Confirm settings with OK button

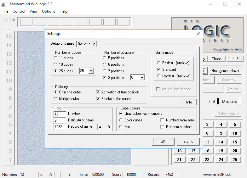click(163, 142)
